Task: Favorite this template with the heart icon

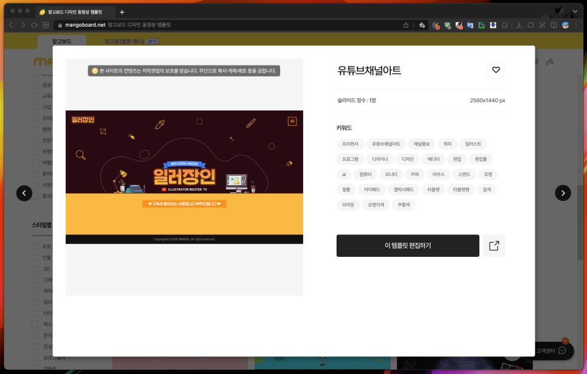Action: click(496, 70)
